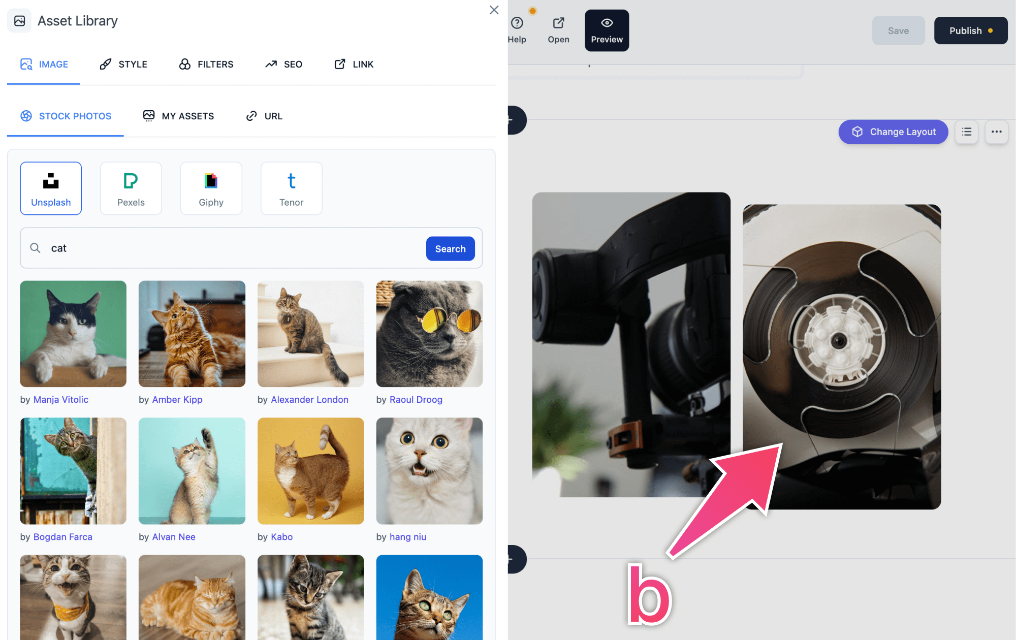Image resolution: width=1016 pixels, height=640 pixels.
Task: Click the greyed Save button
Action: [x=898, y=30]
